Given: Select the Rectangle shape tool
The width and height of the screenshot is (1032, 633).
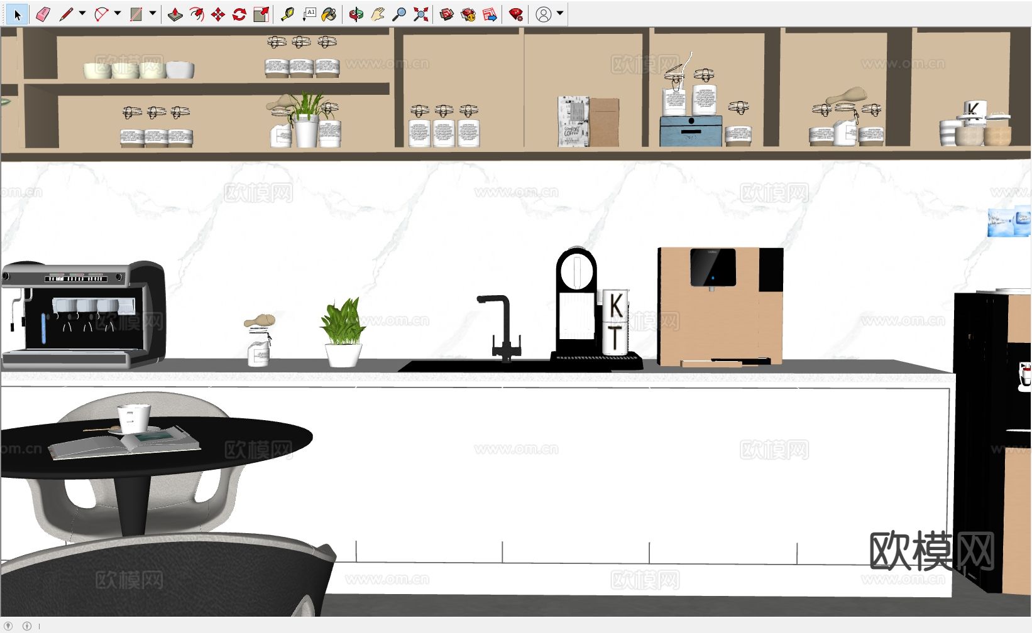Looking at the screenshot, I should pos(136,14).
